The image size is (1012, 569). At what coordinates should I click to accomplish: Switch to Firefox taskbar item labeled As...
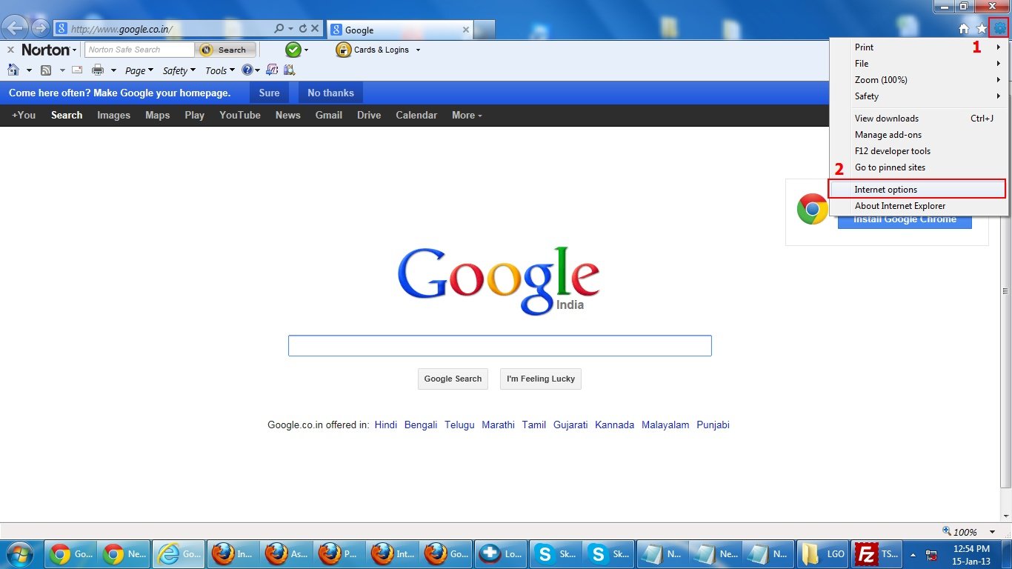coord(285,553)
